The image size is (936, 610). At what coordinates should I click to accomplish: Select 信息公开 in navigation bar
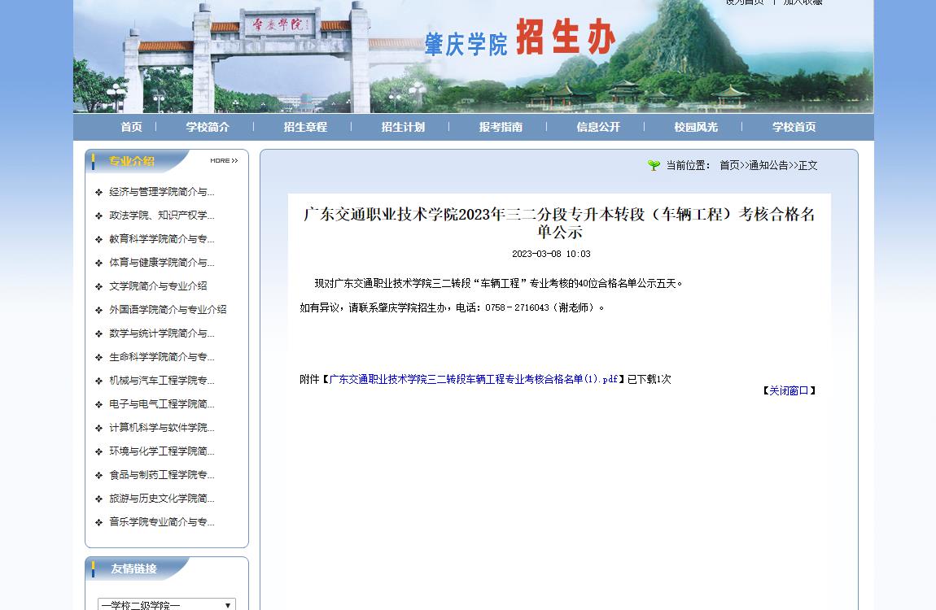(598, 127)
